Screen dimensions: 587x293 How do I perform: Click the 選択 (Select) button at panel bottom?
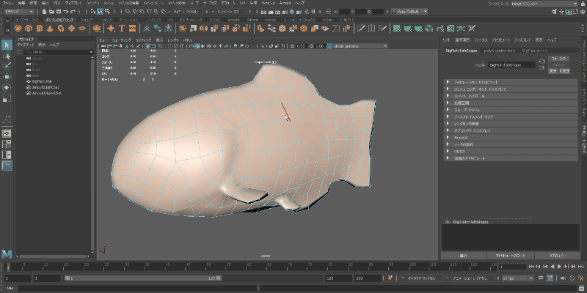(463, 255)
